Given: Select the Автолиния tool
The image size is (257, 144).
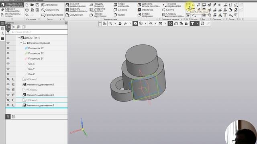Looking at the screenshot, I should click(x=49, y=5).
